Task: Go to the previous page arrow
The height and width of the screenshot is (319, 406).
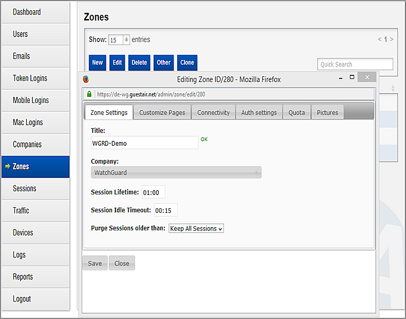Action: point(380,39)
